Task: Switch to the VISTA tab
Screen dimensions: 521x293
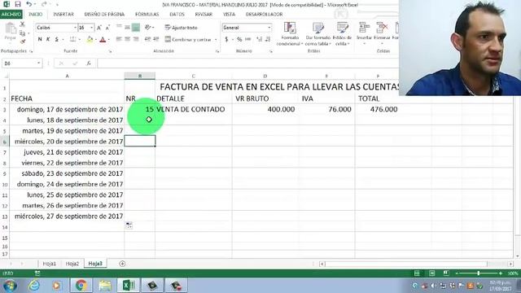Action: [x=229, y=15]
